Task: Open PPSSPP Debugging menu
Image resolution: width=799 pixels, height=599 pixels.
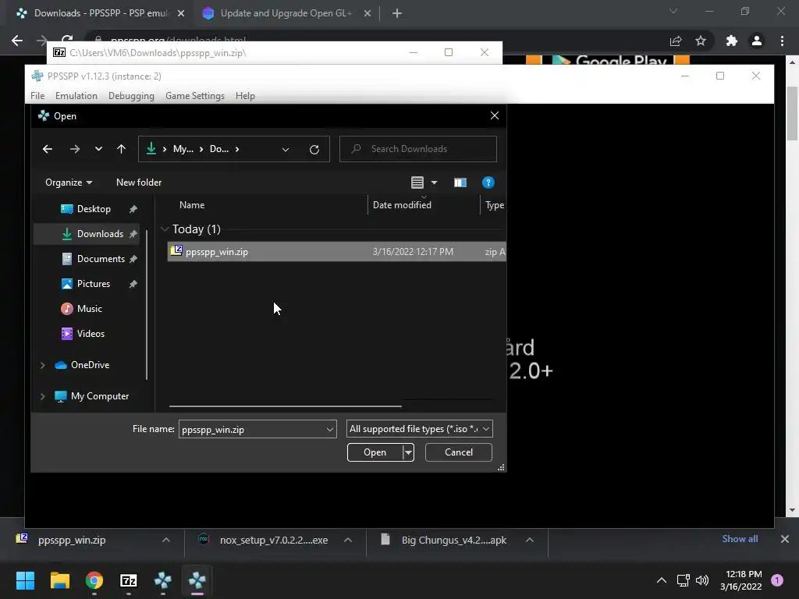Action: pos(131,96)
